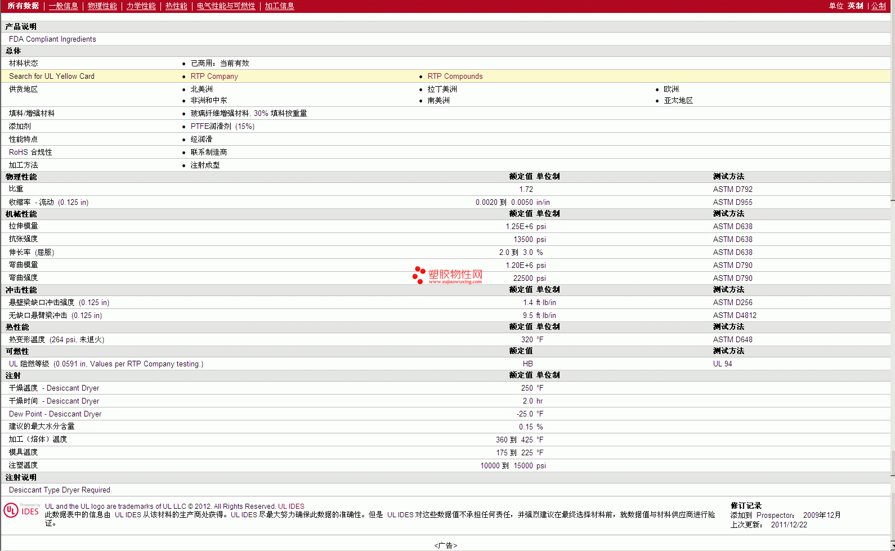Image resolution: width=895 pixels, height=551 pixels.
Task: Click the 拉伸模量 value 1.25E+6
Action: pyautogui.click(x=519, y=226)
